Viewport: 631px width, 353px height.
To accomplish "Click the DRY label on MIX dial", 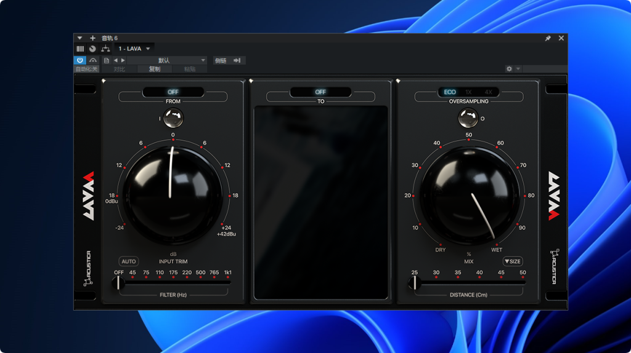I will (x=440, y=250).
